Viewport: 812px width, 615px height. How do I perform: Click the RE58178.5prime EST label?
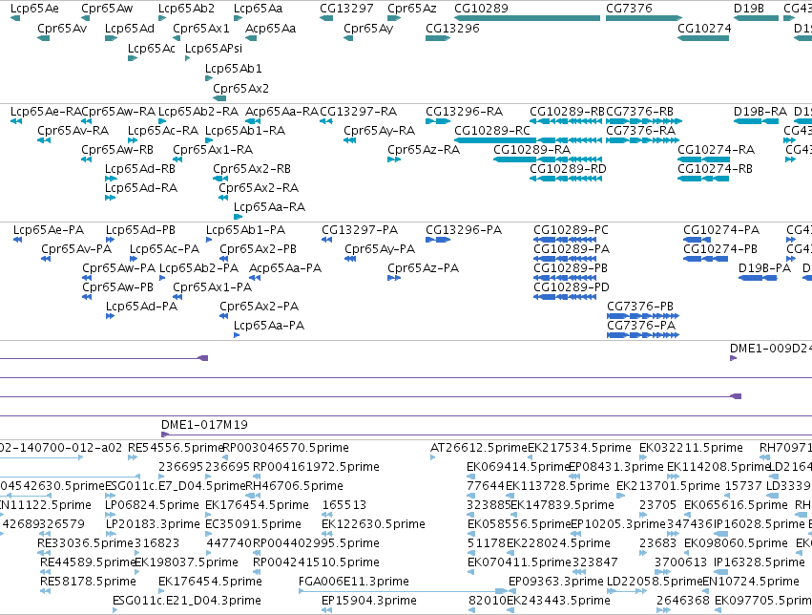[88, 582]
